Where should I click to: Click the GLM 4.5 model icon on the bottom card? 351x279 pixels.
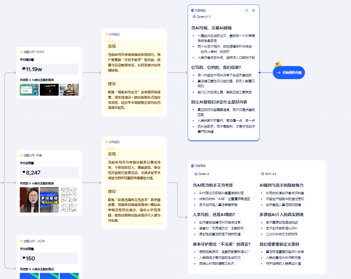coord(263,174)
